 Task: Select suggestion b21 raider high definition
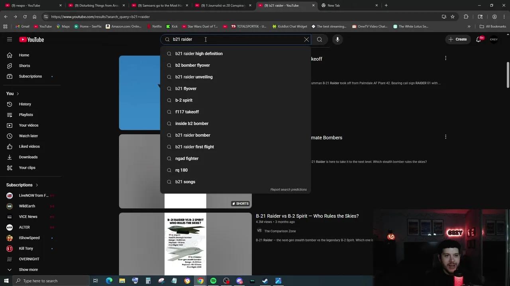[x=235, y=54]
